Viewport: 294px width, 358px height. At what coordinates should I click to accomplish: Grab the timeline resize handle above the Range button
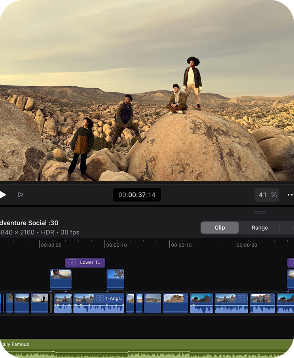click(260, 212)
